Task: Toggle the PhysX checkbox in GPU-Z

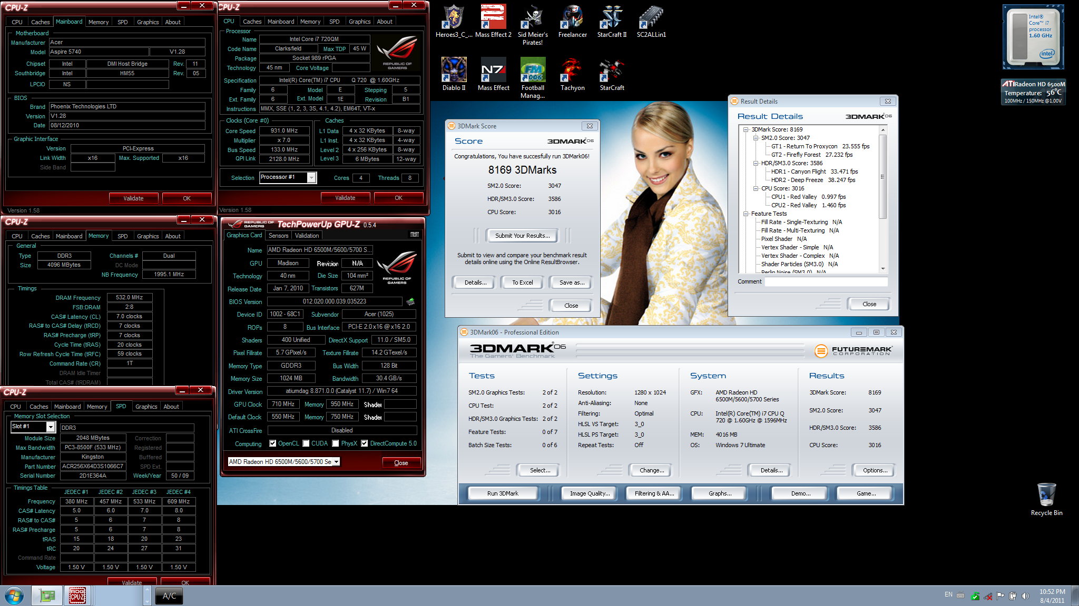Action: [336, 443]
